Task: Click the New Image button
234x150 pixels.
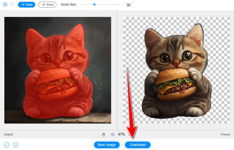Action: click(x=107, y=145)
